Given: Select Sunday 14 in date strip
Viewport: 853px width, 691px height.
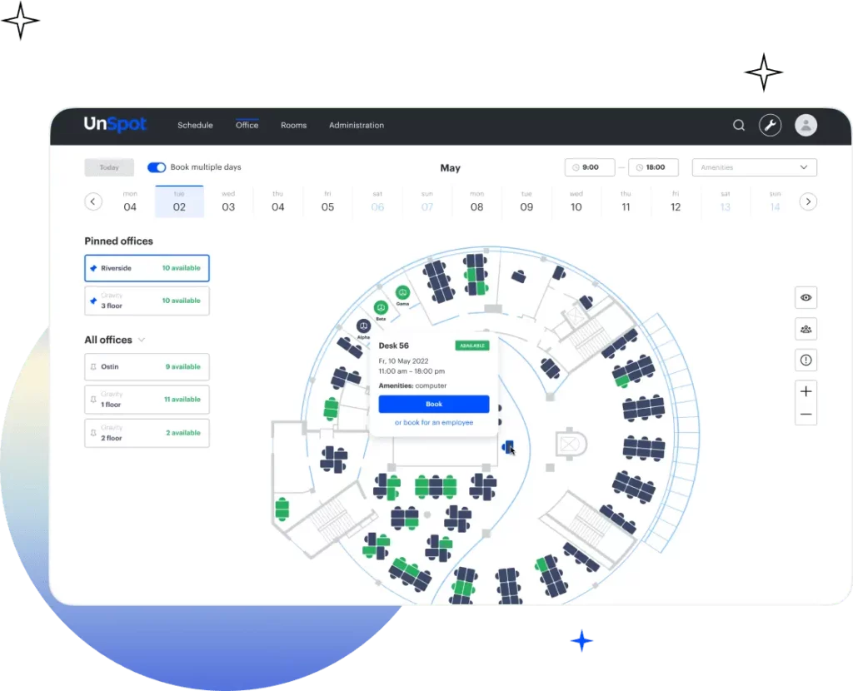Looking at the screenshot, I should [775, 201].
